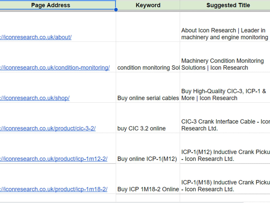Select the Keyword column header cell
Screen dimensions: 270x203
click(x=148, y=5)
